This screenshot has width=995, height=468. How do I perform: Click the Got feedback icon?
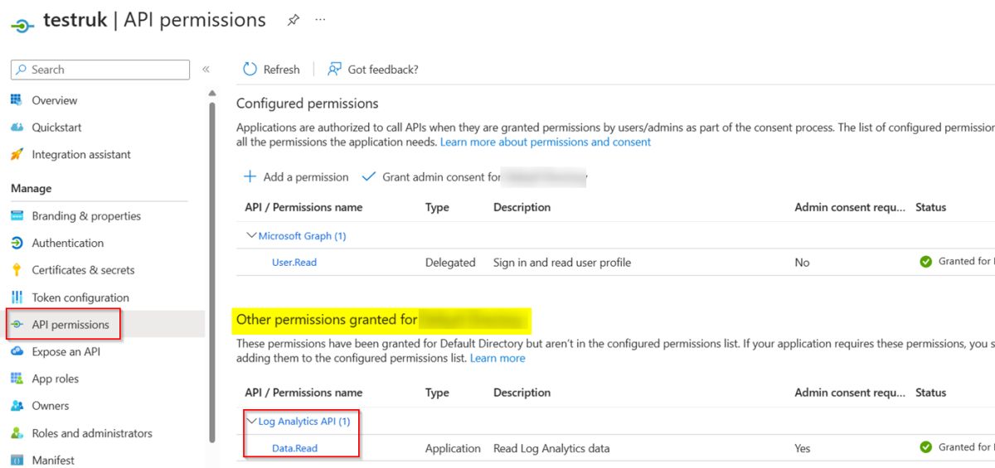click(x=334, y=70)
